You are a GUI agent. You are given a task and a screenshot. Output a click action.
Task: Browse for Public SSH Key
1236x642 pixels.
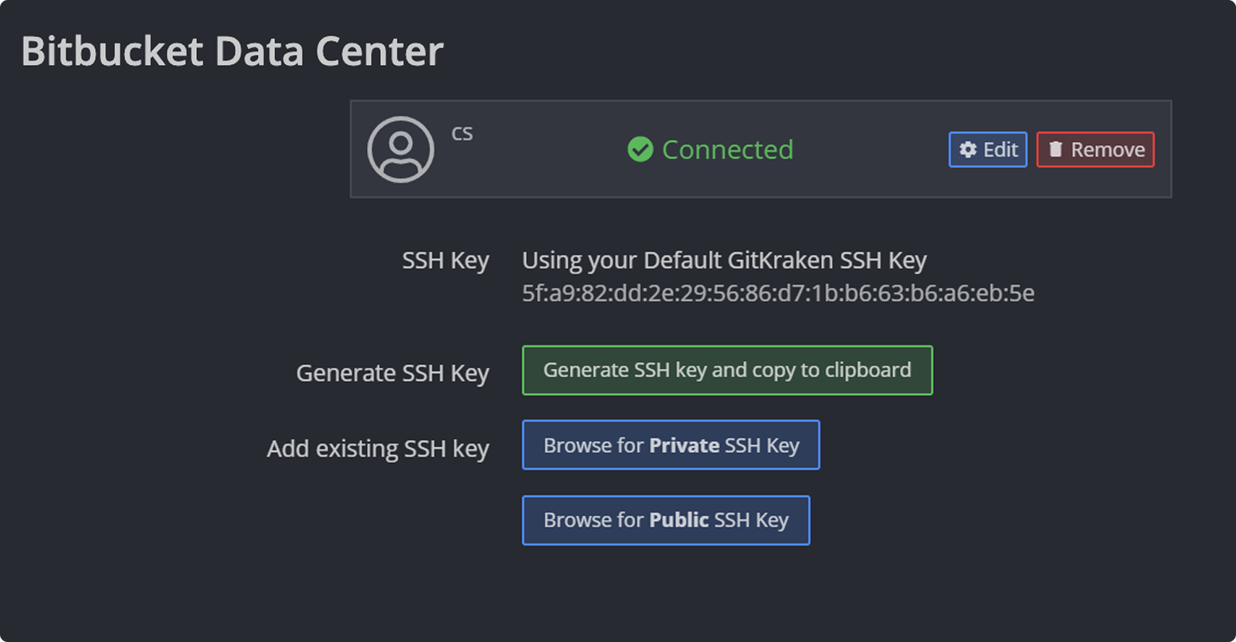665,521
